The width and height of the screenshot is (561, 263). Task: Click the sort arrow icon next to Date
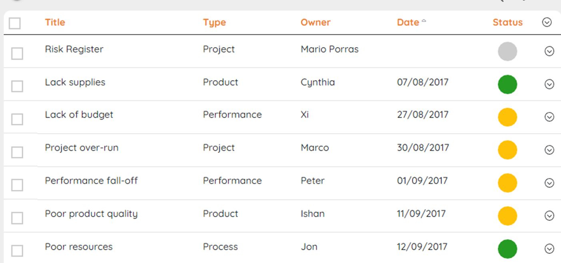[x=424, y=21]
